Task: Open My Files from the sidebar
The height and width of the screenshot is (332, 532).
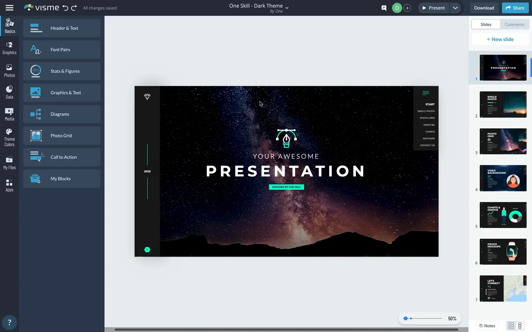Action: 9,162
